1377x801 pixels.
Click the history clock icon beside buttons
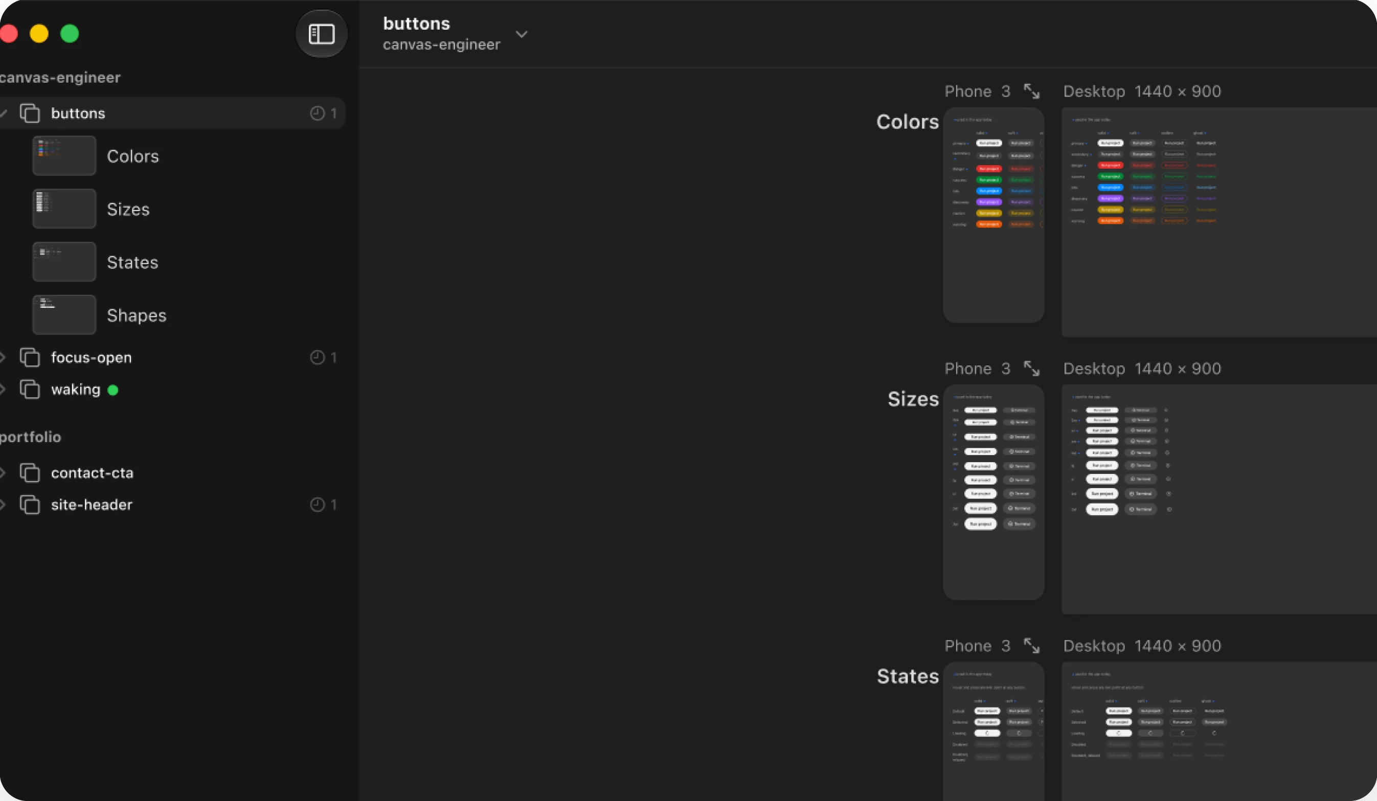pyautogui.click(x=318, y=113)
